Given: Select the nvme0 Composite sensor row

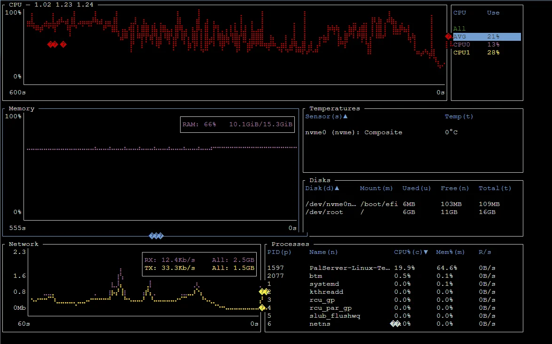Looking at the screenshot, I should coord(354,132).
